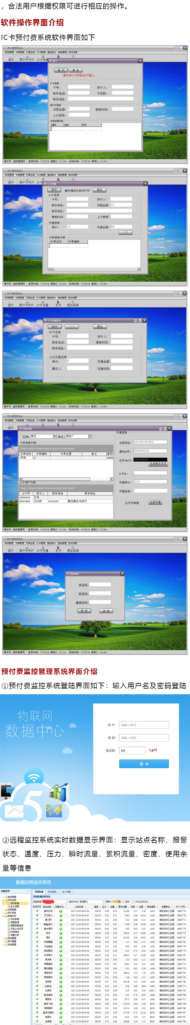Image resolution: width=190 pixels, height=1025 pixels.
Task: Click 验证码 input field
Action: pos(132,750)
